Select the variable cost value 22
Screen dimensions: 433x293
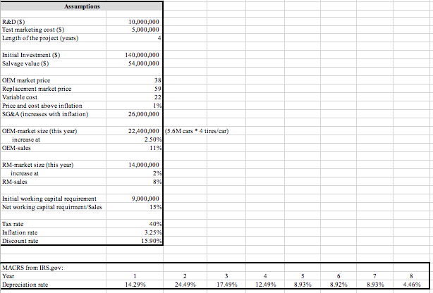pyautogui.click(x=135, y=97)
